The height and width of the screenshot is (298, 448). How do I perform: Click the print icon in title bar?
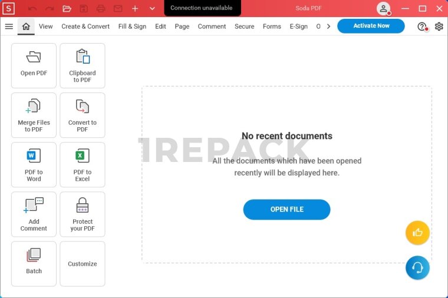(x=101, y=9)
